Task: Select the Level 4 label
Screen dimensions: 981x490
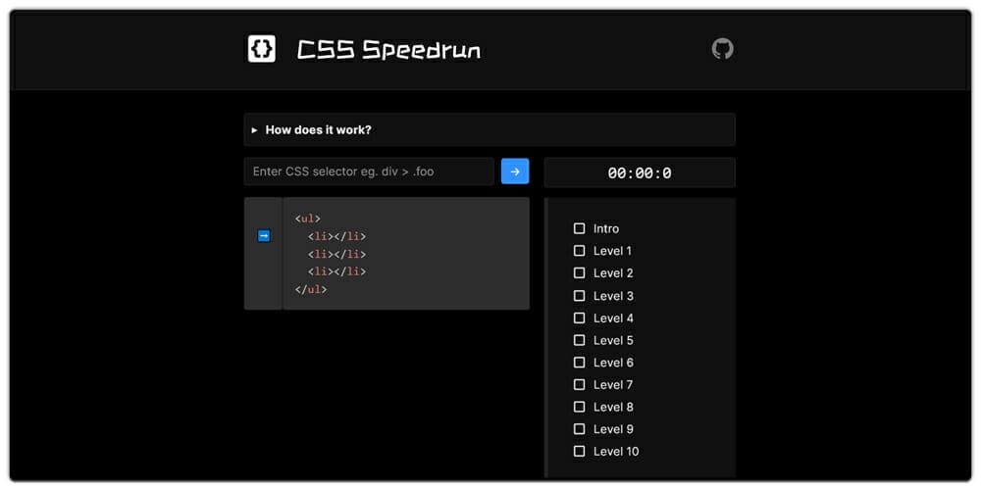Action: coord(613,318)
